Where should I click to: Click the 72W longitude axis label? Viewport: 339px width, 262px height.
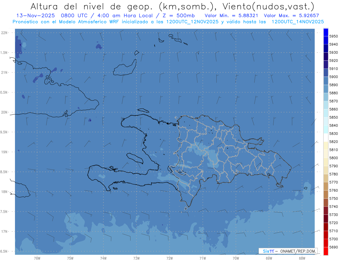click(169, 258)
